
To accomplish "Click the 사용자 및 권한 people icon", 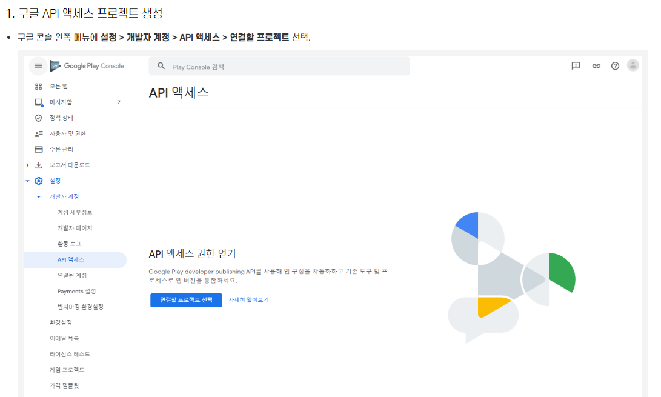I will click(38, 134).
